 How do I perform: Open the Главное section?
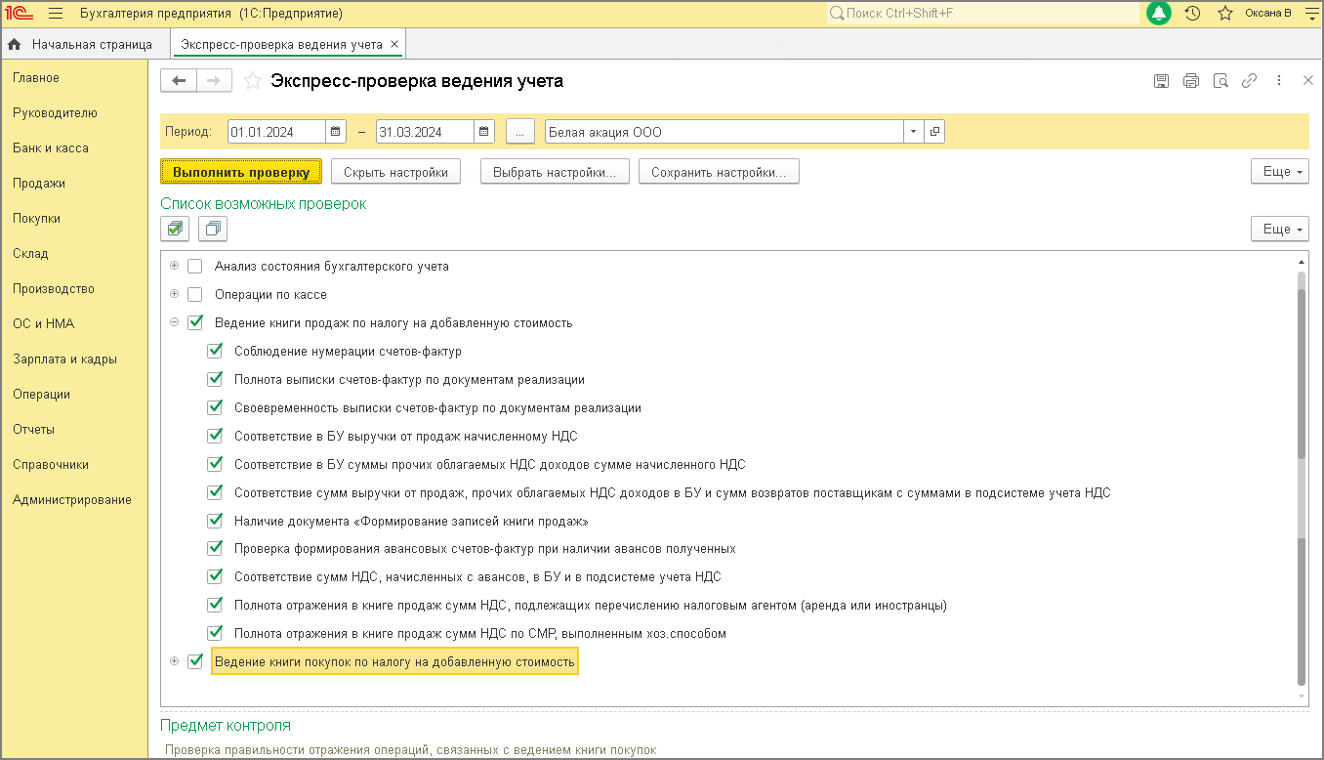(36, 78)
